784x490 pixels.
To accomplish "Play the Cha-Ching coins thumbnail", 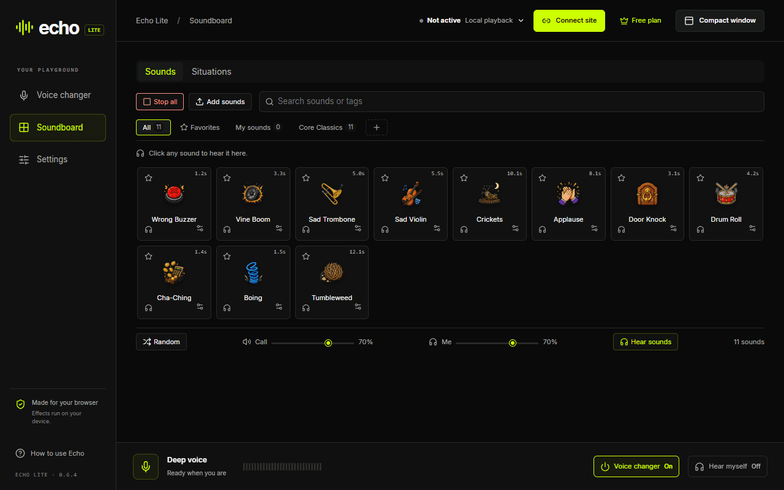I will coord(174,273).
